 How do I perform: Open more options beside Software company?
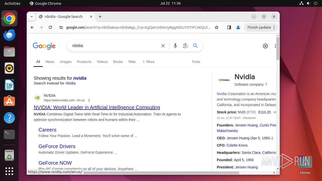coord(266,84)
